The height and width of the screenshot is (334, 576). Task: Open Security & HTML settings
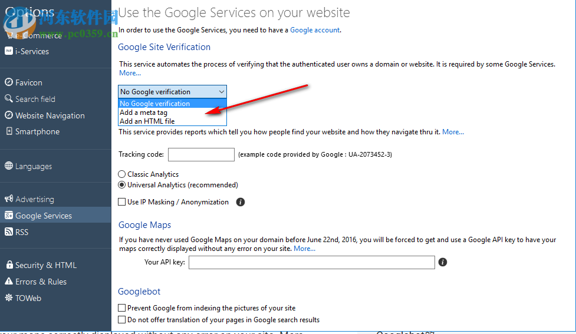click(x=46, y=265)
